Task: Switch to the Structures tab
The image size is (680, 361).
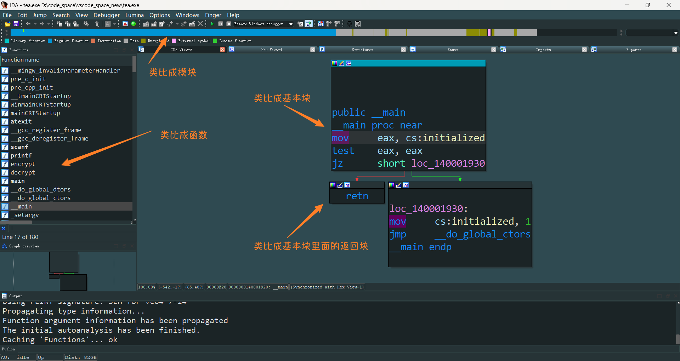Action: [362, 50]
